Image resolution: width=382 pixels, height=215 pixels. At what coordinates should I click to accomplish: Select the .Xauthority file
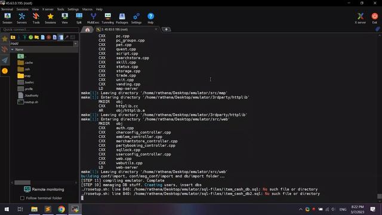pyautogui.click(x=28, y=96)
